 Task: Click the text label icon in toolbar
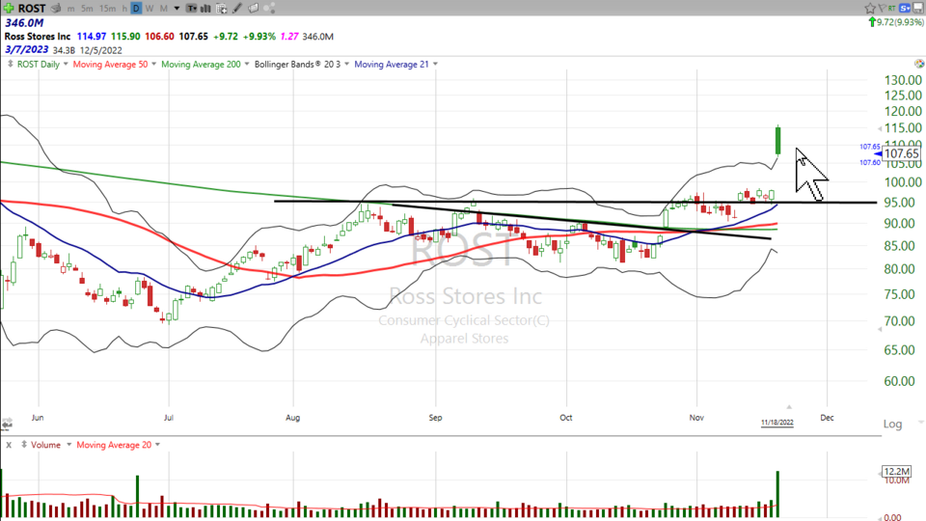click(191, 9)
